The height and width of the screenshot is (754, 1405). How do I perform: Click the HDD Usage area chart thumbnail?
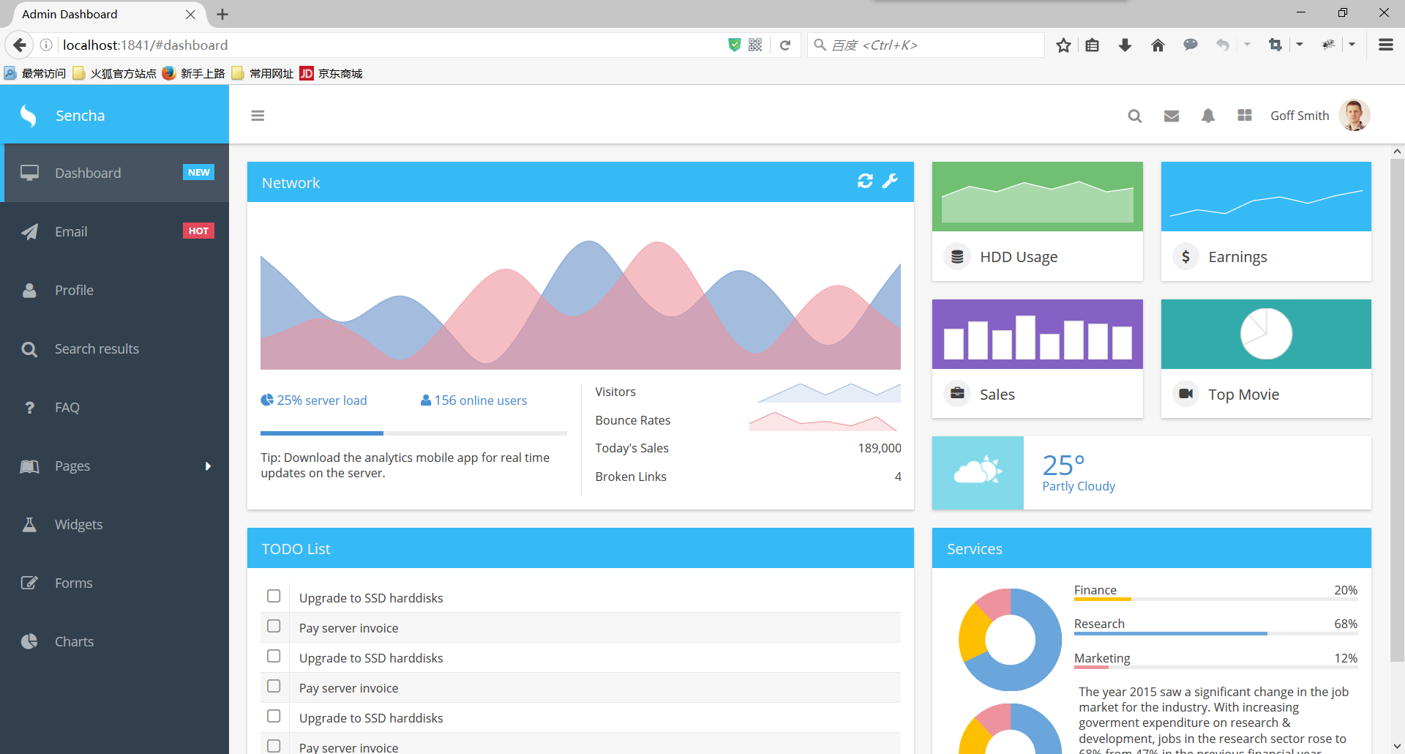(1038, 196)
